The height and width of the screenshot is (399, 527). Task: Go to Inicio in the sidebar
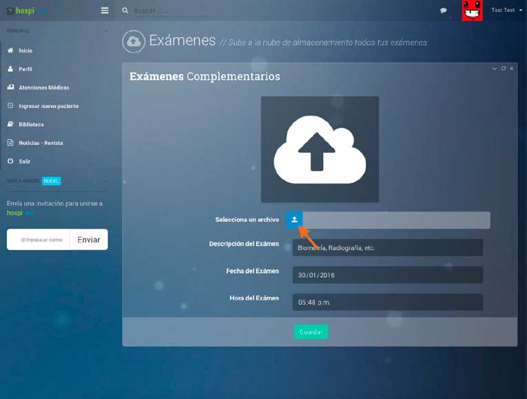[25, 51]
